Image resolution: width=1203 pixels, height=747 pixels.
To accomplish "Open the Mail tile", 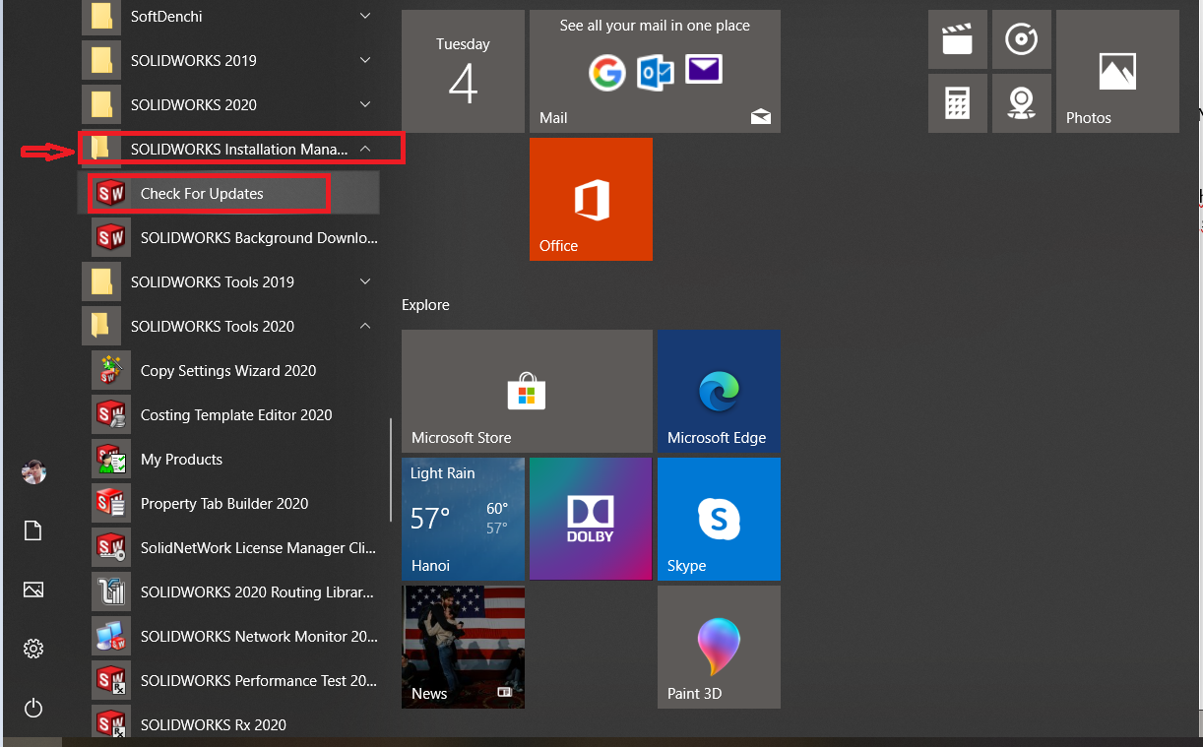I will tap(655, 71).
